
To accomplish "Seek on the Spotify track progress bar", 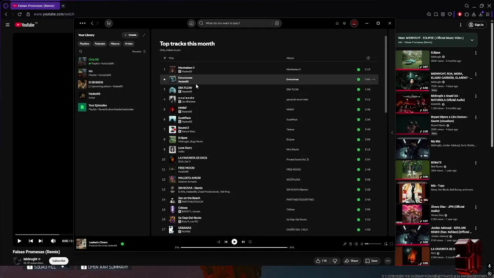I will [234, 247].
